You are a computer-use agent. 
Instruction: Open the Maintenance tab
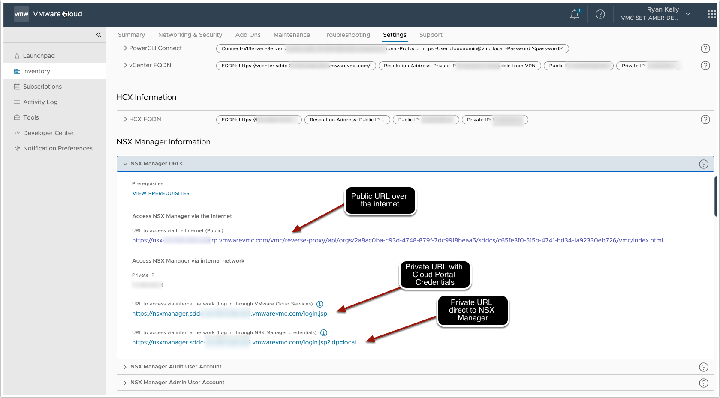point(292,35)
